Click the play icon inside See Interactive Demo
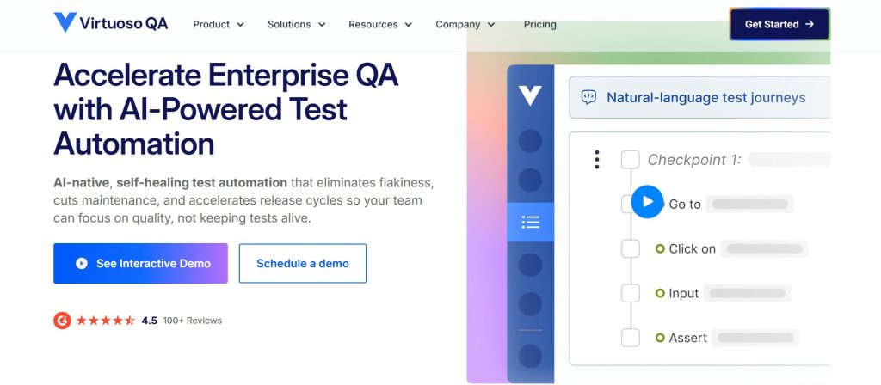Image resolution: width=881 pixels, height=385 pixels. coord(82,263)
